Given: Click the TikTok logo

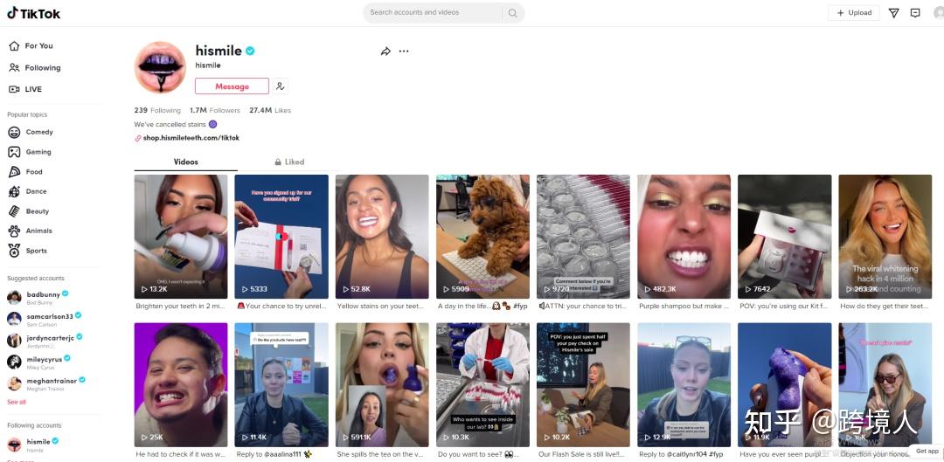Looking at the screenshot, I should 34,13.
